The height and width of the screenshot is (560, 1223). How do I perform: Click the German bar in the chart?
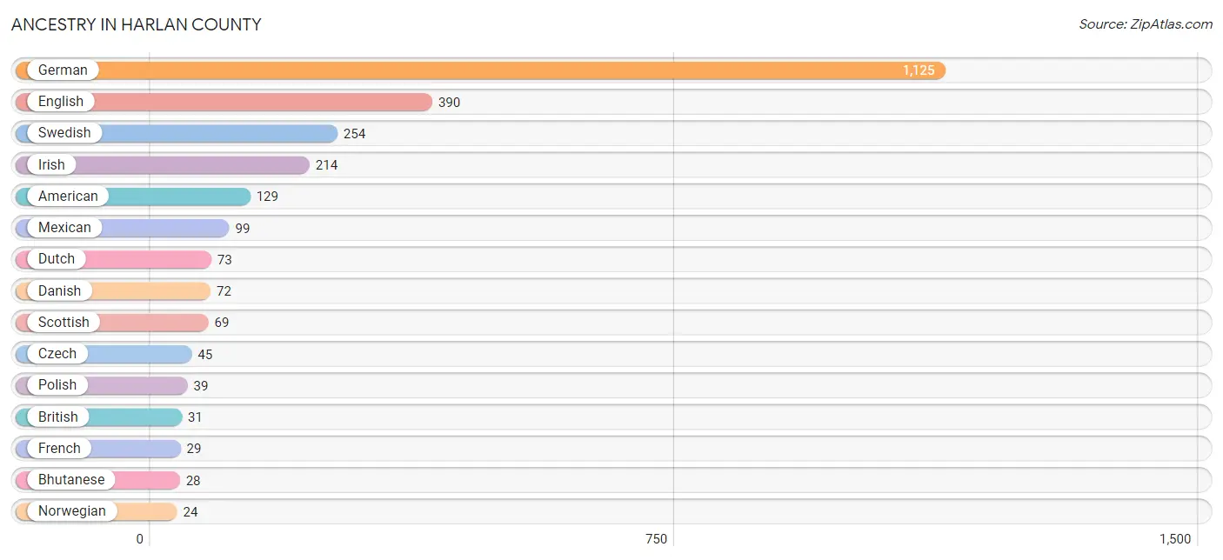click(480, 70)
